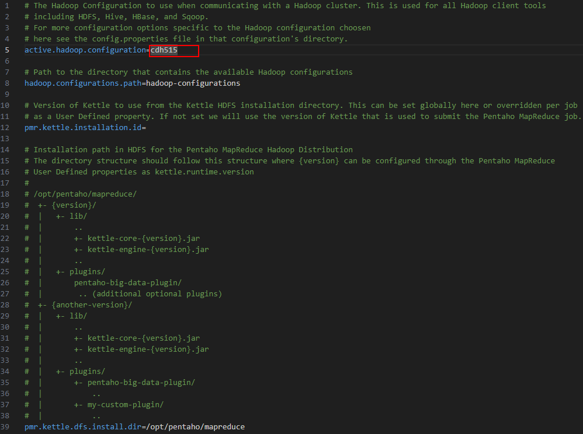Click the (additional optional plugins) comment
The width and height of the screenshot is (583, 434).
[157, 294]
